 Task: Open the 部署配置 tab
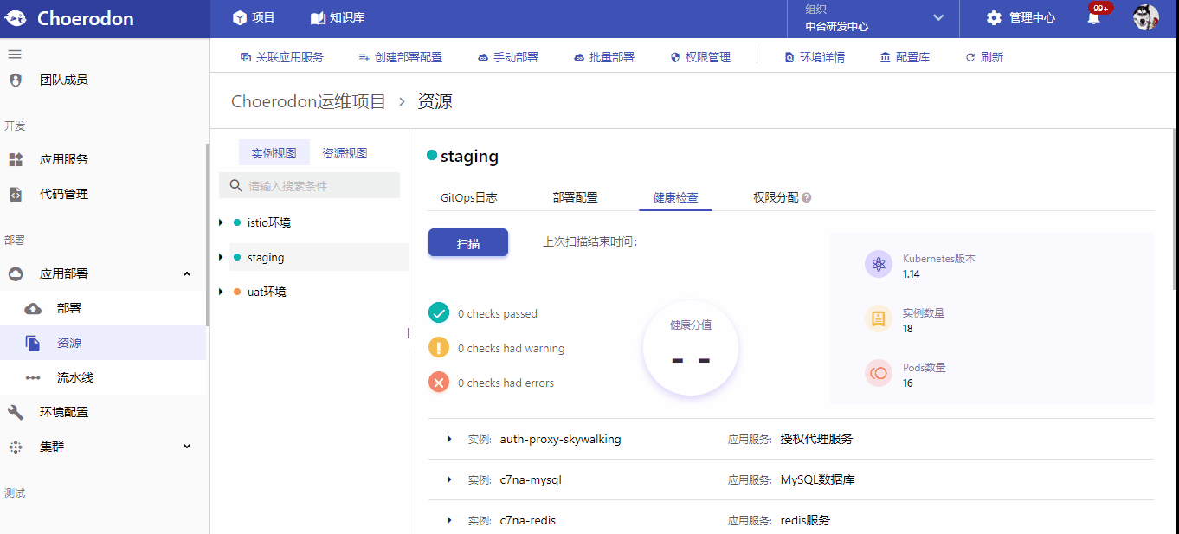[x=575, y=197]
